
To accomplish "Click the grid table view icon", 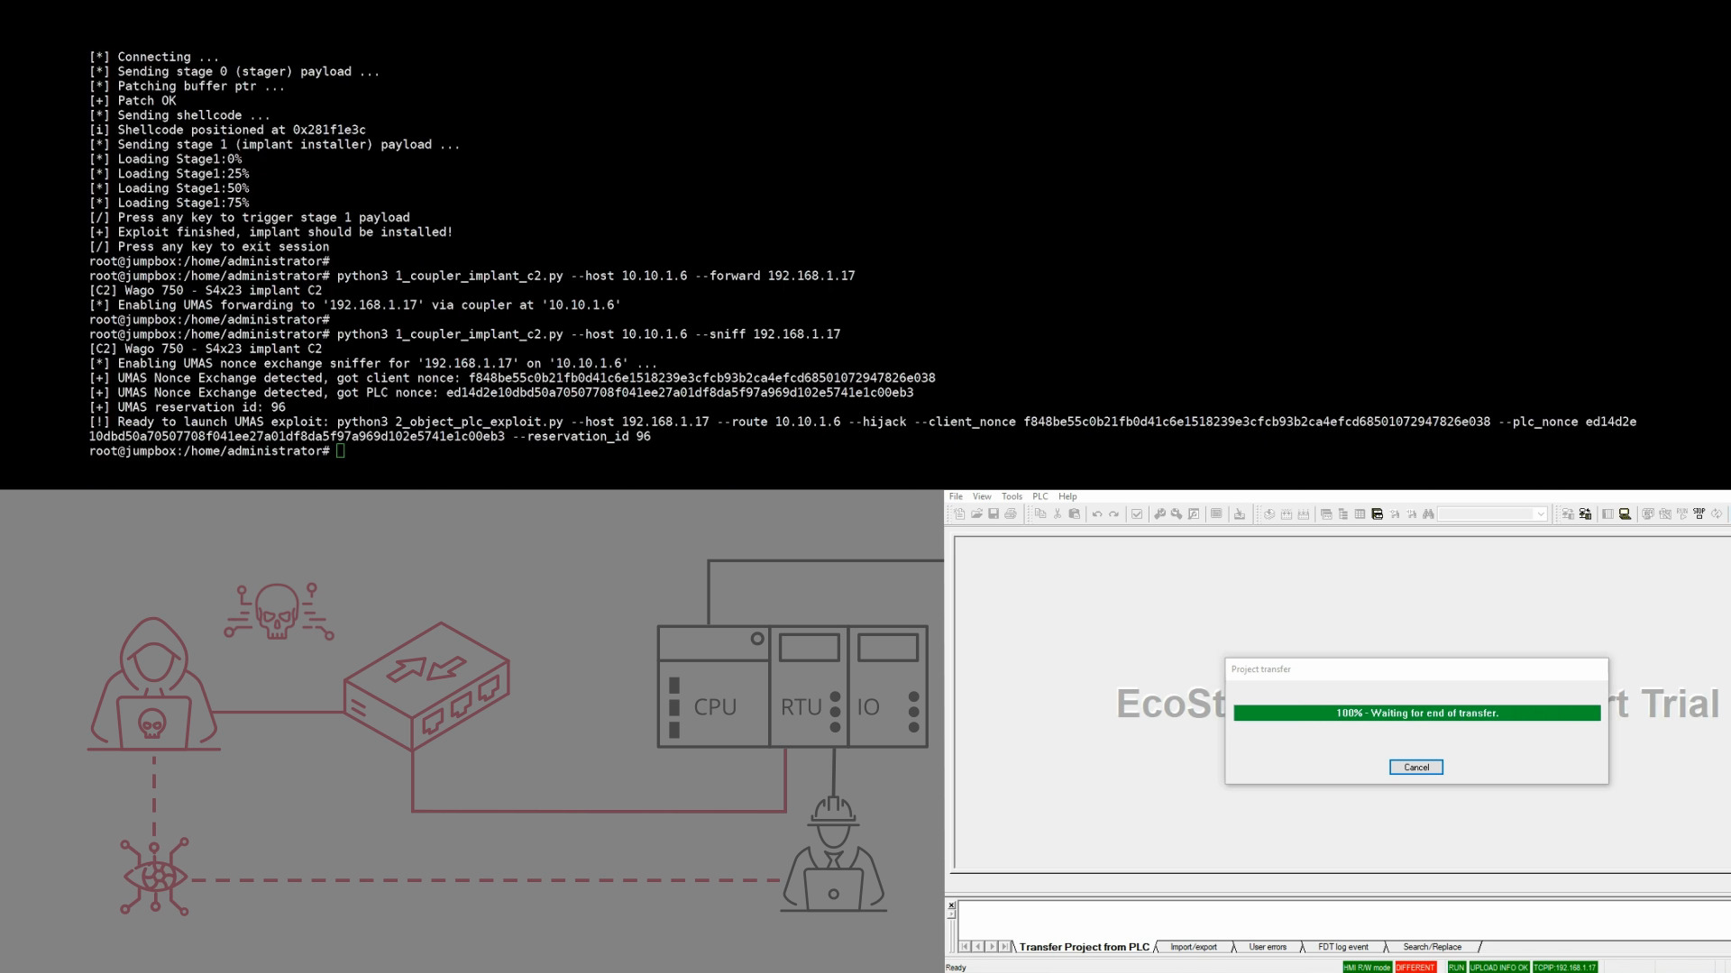I will pyautogui.click(x=1360, y=514).
